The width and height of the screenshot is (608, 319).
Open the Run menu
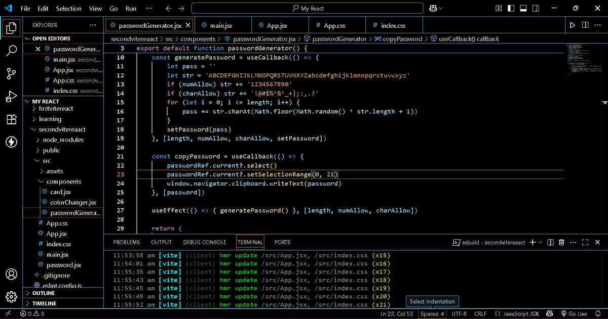click(131, 9)
